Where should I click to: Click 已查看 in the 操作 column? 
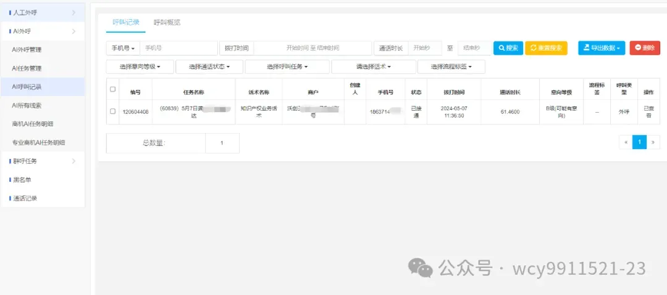tap(648, 112)
